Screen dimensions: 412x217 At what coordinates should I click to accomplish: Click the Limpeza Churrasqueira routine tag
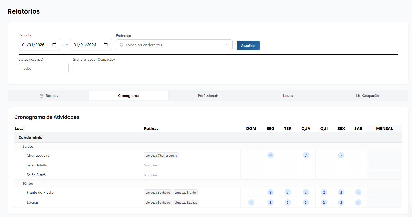(161, 156)
